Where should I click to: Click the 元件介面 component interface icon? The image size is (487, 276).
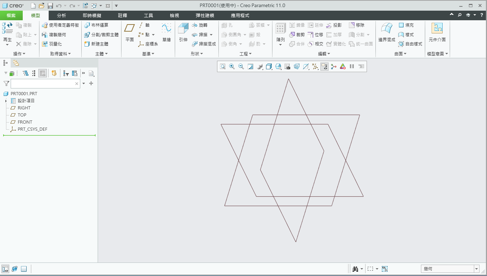click(x=437, y=32)
